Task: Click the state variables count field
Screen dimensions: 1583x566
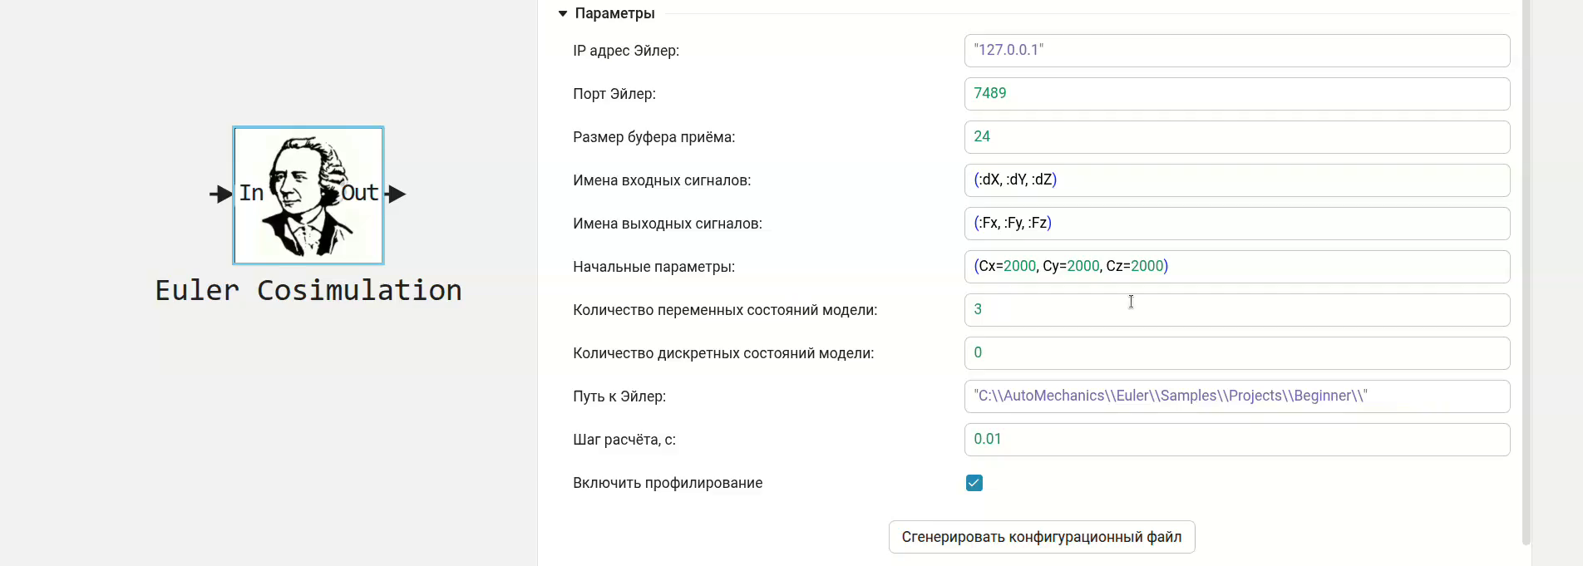Action: pyautogui.click(x=1236, y=310)
